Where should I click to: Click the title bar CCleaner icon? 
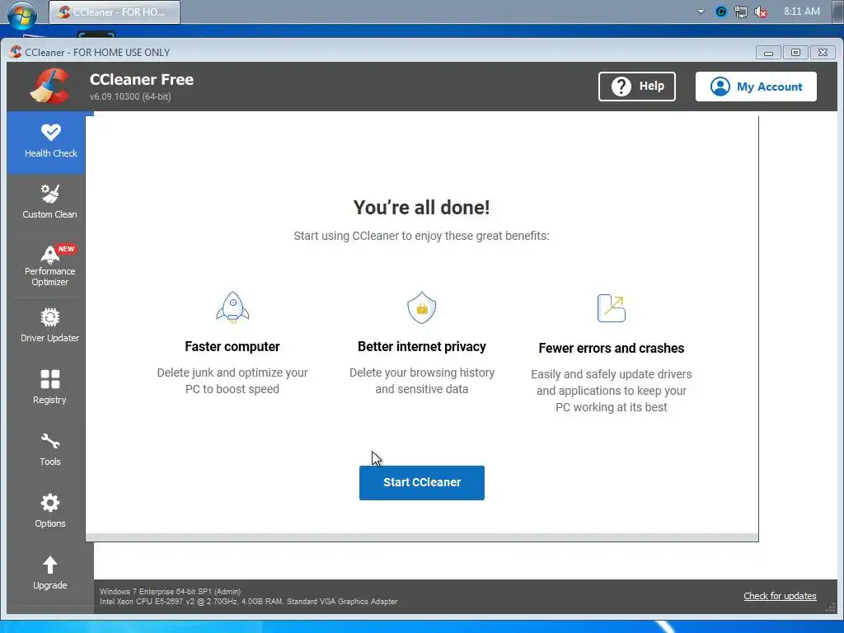tap(16, 52)
